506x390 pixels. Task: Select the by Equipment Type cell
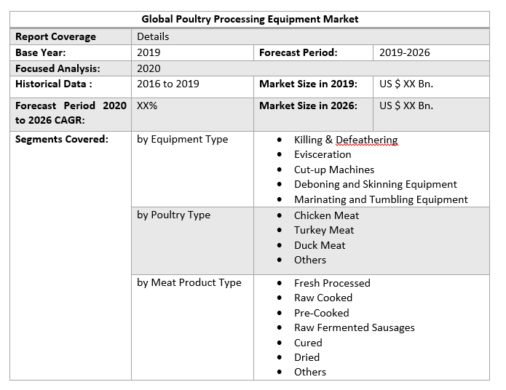[182, 139]
